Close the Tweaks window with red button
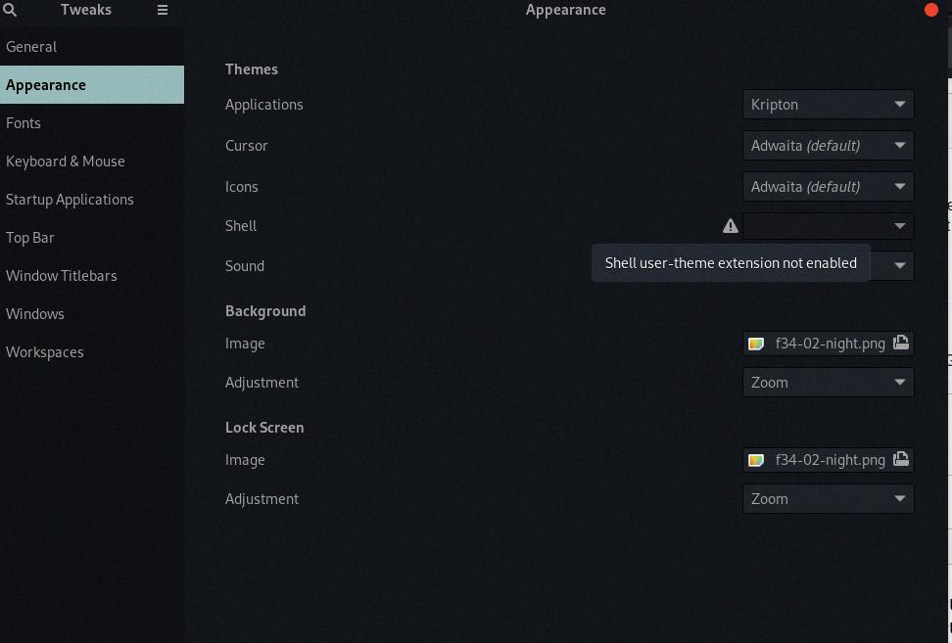 (930, 10)
